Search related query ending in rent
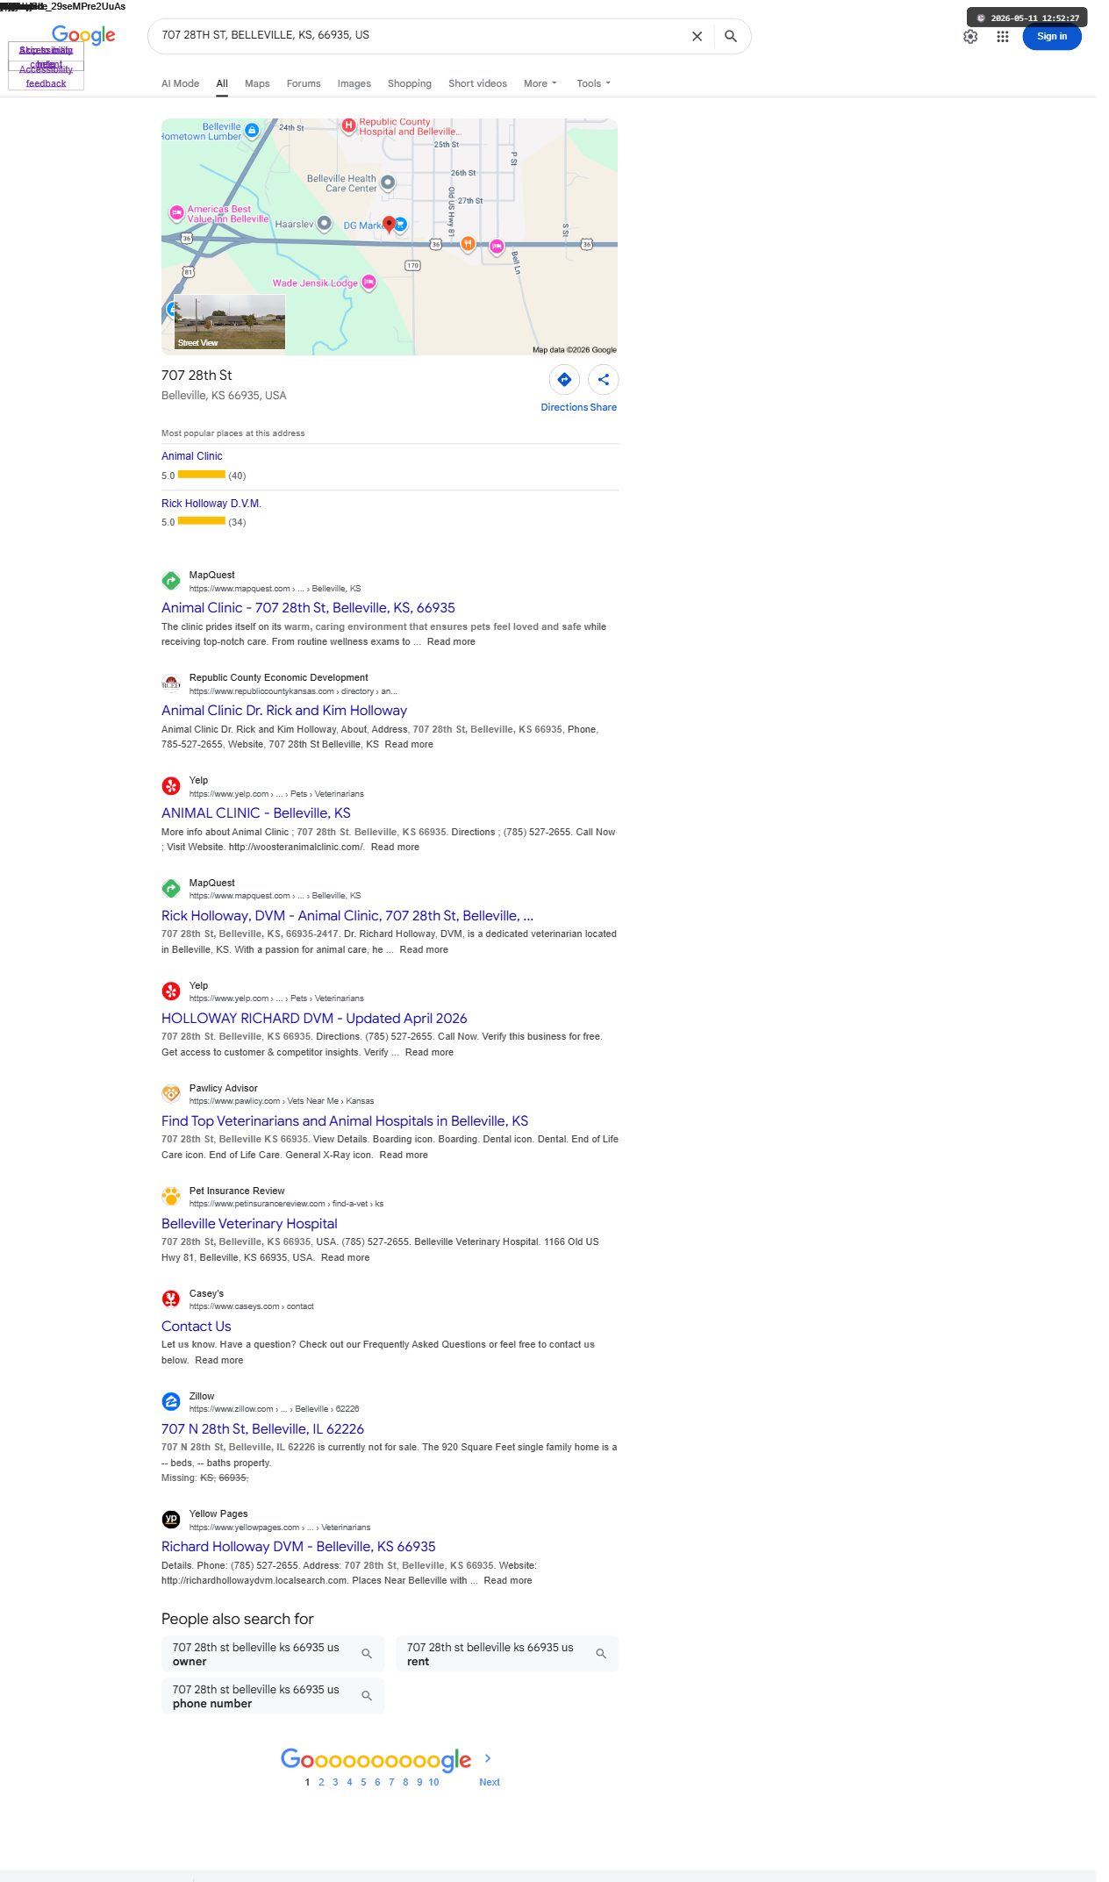Image resolution: width=1109 pixels, height=1882 pixels. (507, 1654)
